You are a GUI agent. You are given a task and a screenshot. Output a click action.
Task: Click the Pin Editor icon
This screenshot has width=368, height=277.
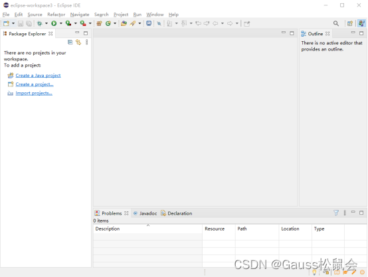(246, 23)
